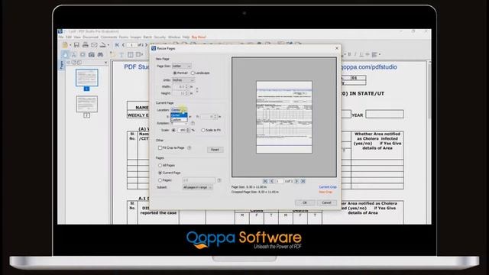This screenshot has width=489, height=275.
Task: Click the Search binoculars icon
Action: click(100, 54)
